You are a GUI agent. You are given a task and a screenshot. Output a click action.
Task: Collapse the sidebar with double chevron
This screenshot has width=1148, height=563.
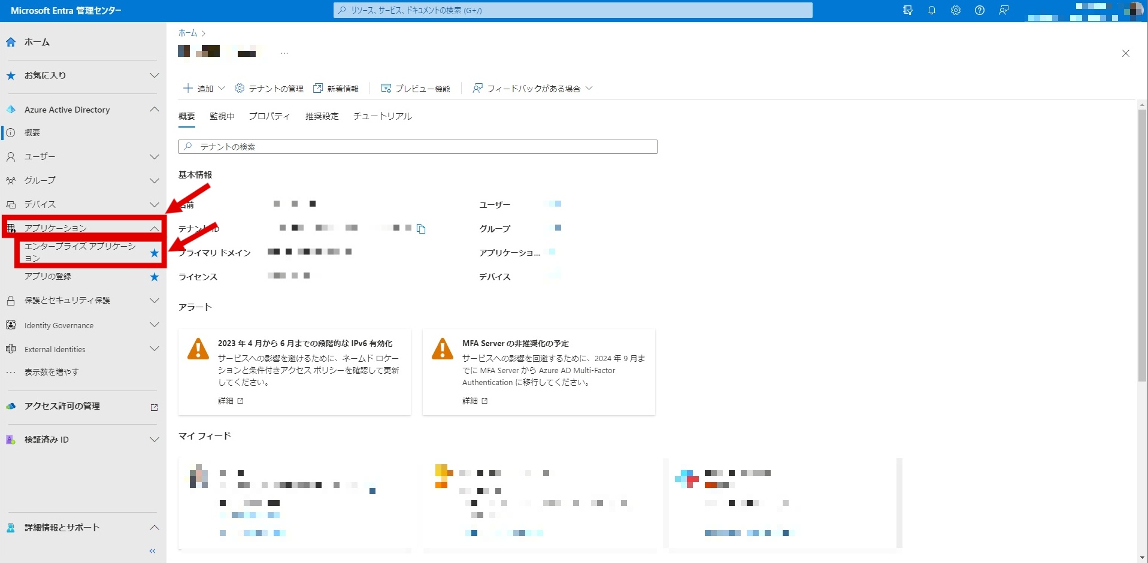pos(152,551)
